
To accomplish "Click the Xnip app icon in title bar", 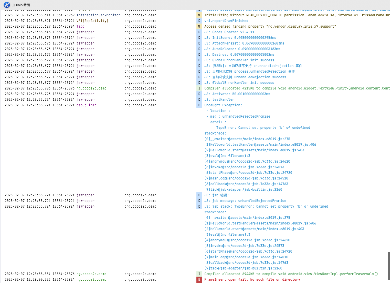I will pos(7,5).
